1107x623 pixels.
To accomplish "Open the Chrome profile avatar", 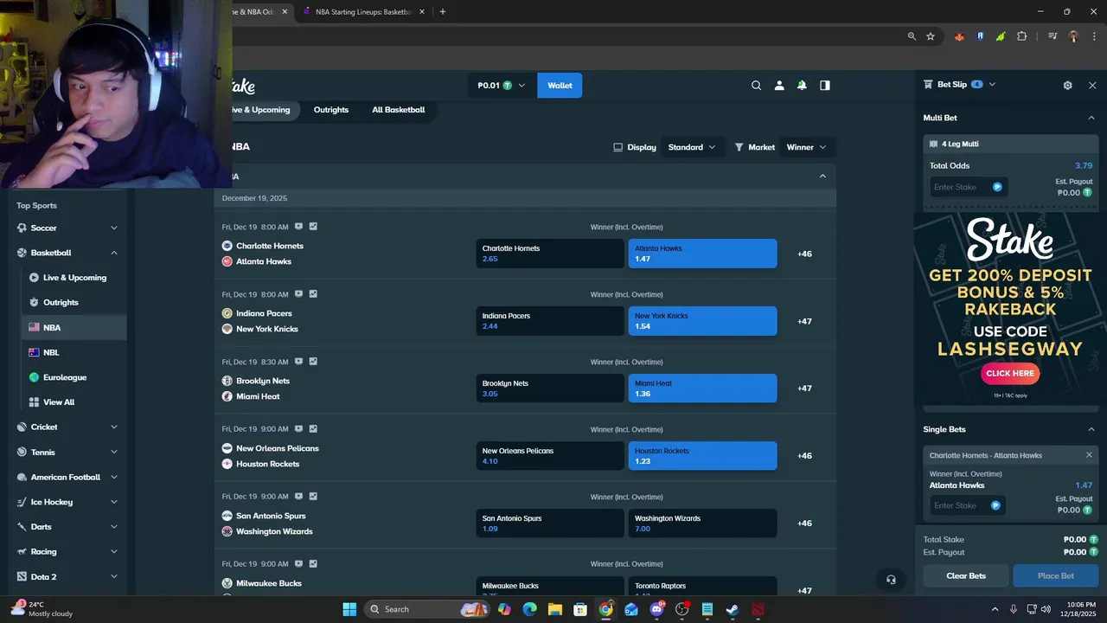I will [x=1073, y=36].
